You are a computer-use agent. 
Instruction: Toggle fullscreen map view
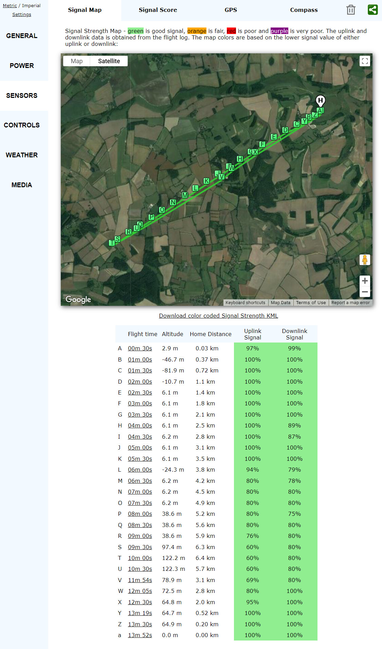point(365,61)
